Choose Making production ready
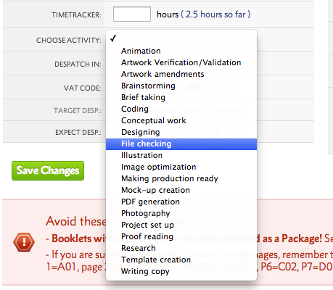The height and width of the screenshot is (290, 333). [181, 178]
